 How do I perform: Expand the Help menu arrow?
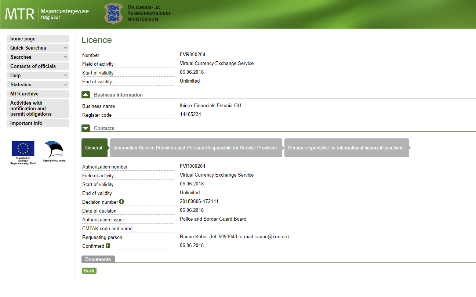[65, 76]
